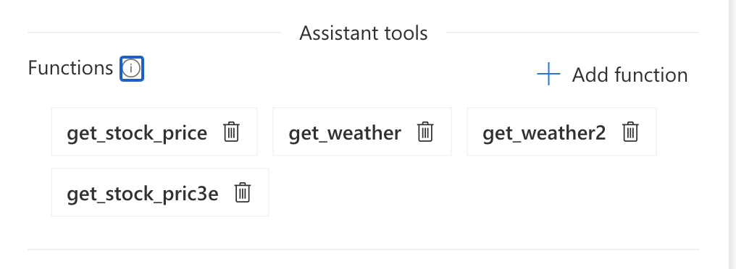Delete get_weather2 with its trash icon
This screenshot has height=269, width=736.
click(x=630, y=132)
